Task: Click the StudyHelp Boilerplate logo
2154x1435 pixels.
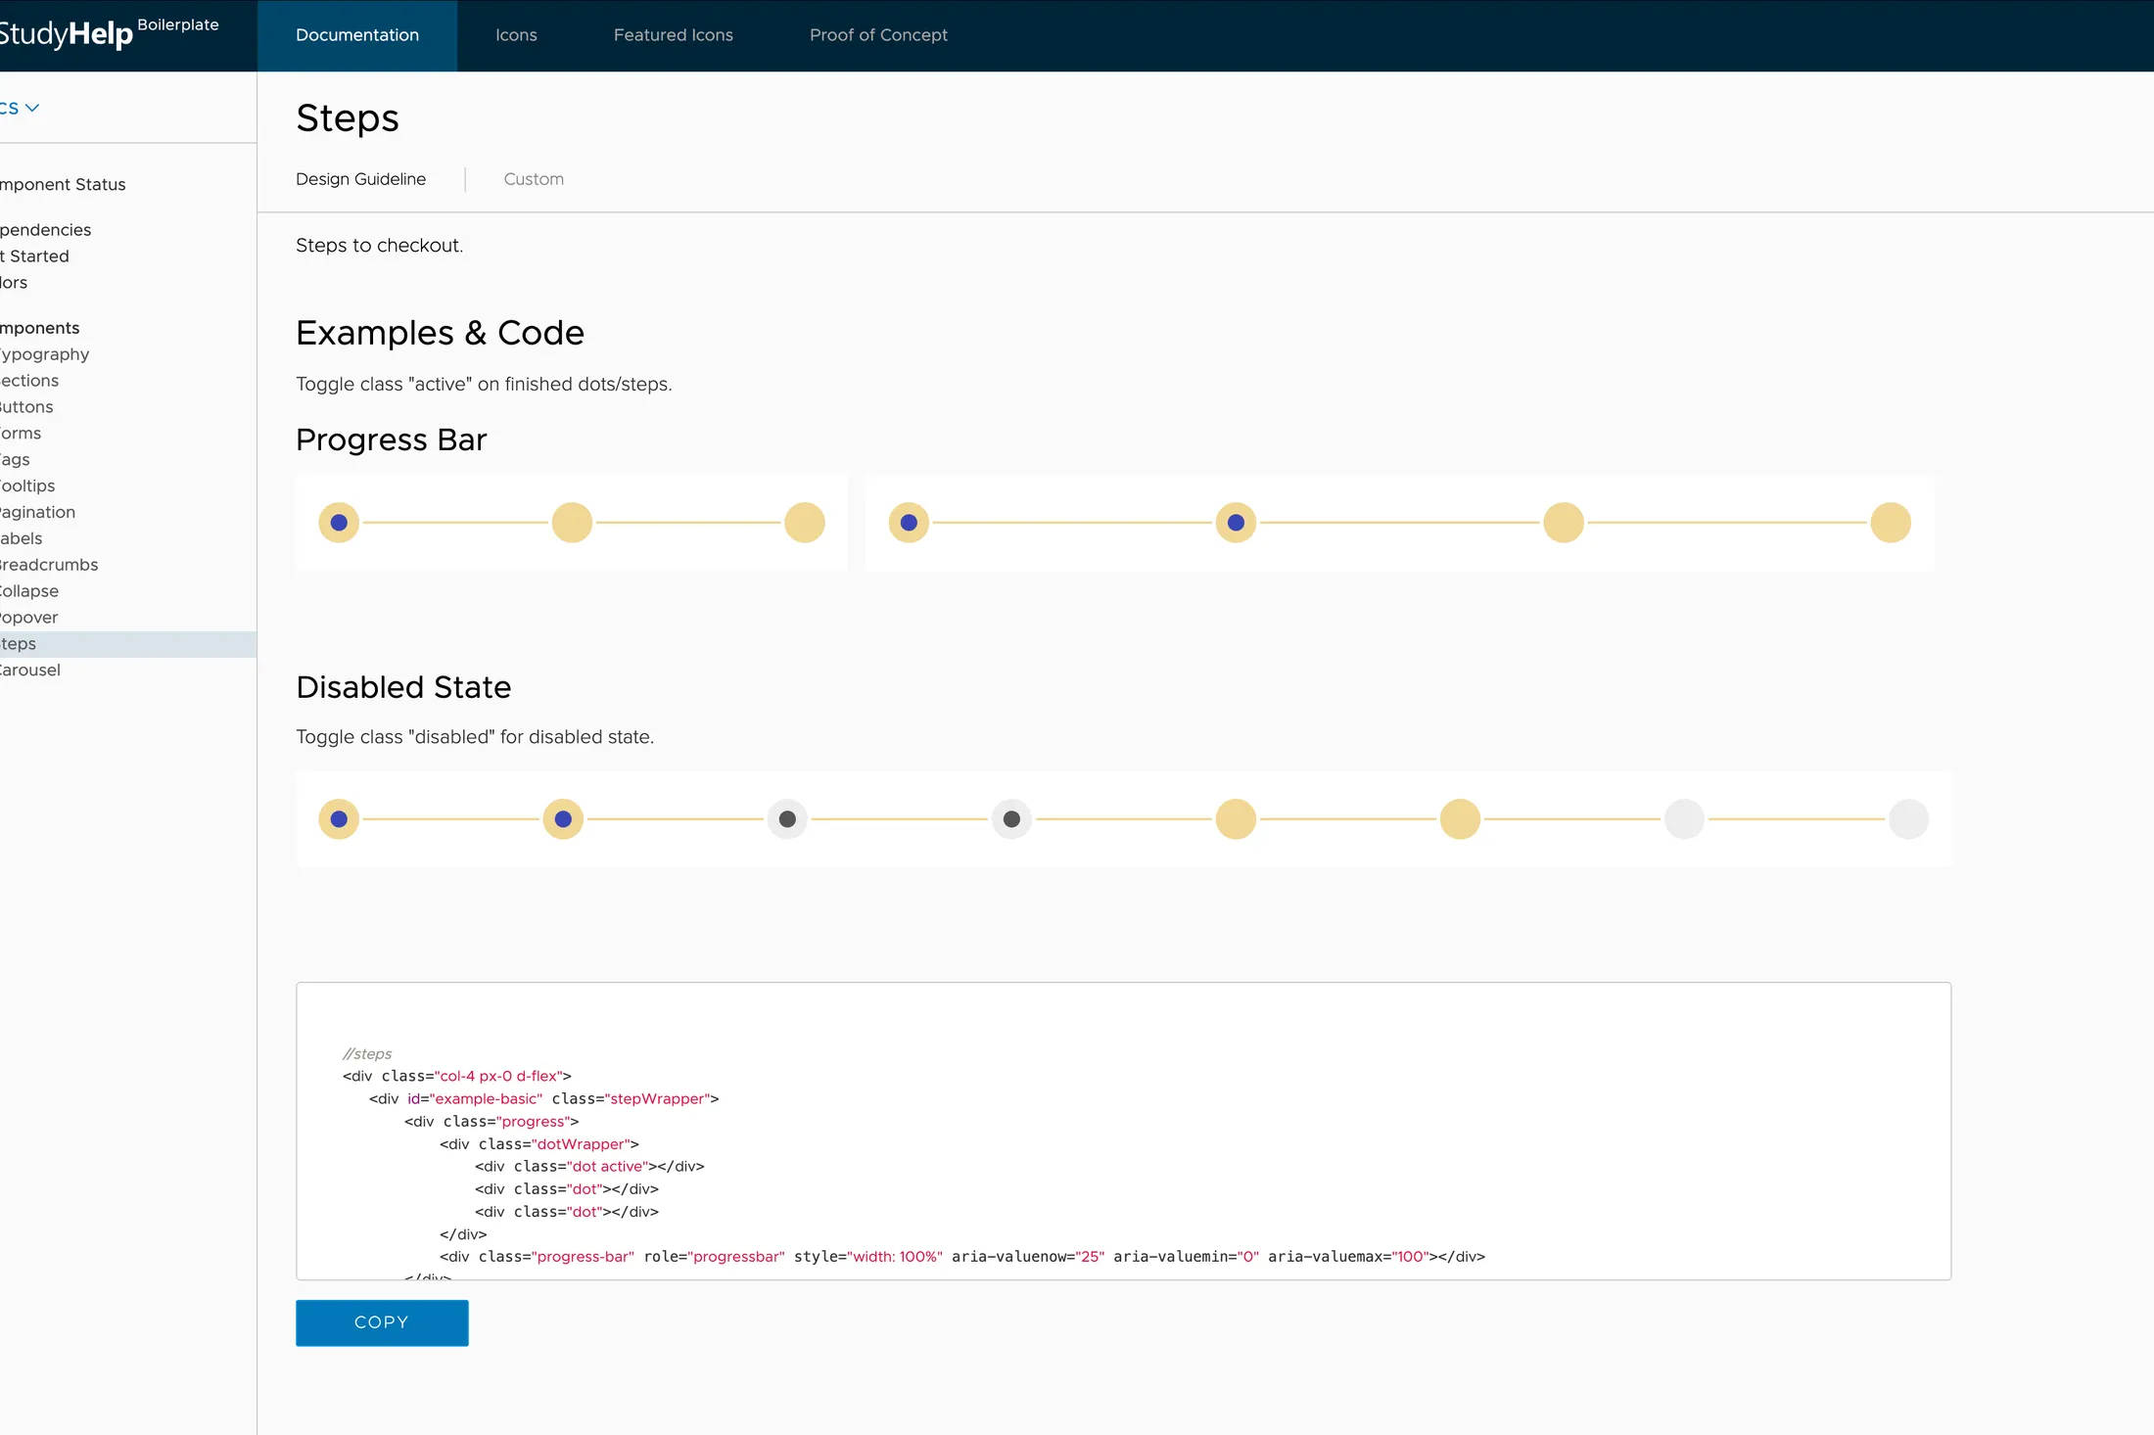Action: 108,33
